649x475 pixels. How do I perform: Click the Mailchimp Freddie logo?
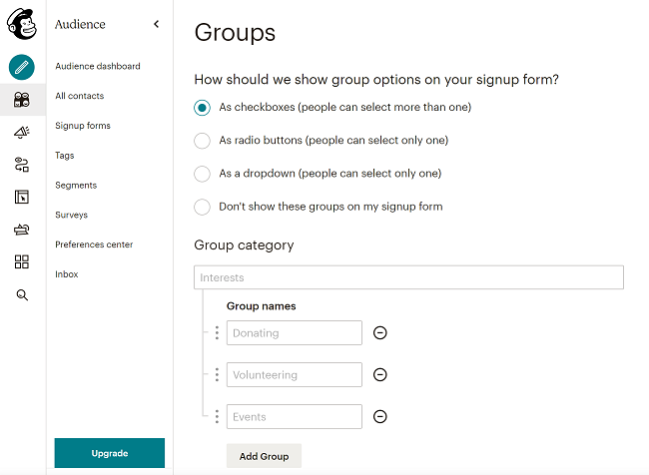[x=22, y=24]
